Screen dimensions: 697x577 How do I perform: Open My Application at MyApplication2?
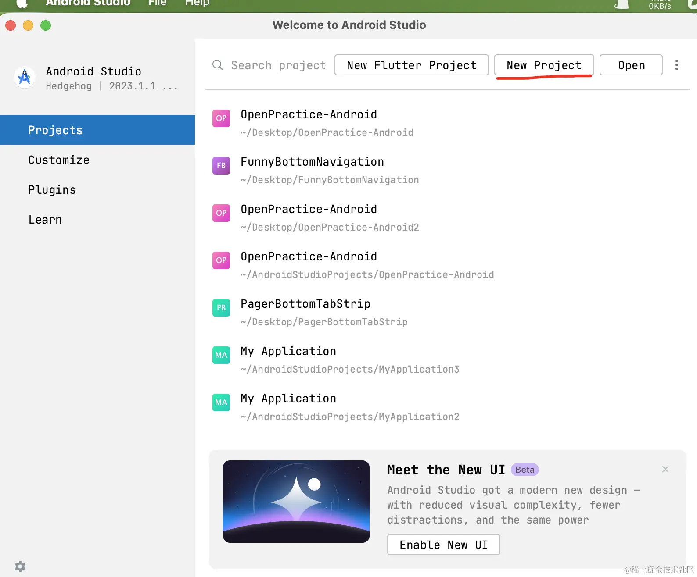point(448,407)
